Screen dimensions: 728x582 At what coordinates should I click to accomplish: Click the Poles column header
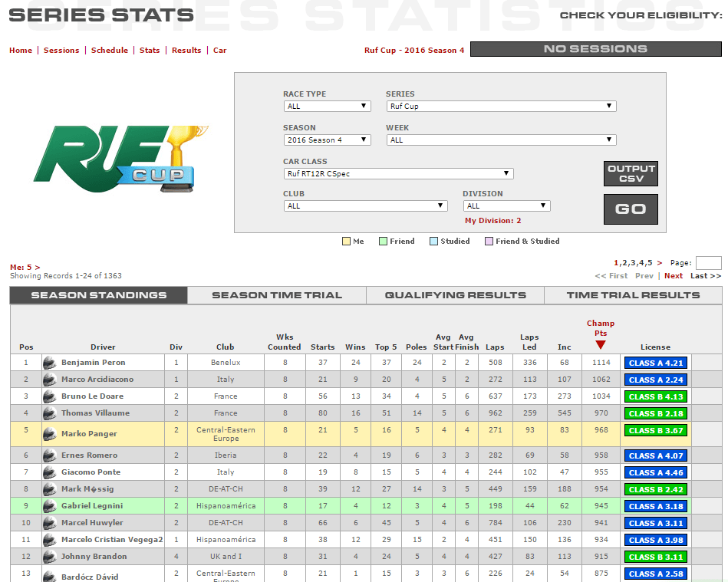(416, 347)
